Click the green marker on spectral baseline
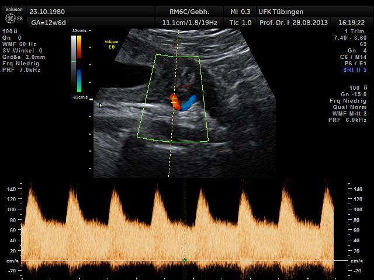This screenshot has height=280, width=374. [185, 260]
